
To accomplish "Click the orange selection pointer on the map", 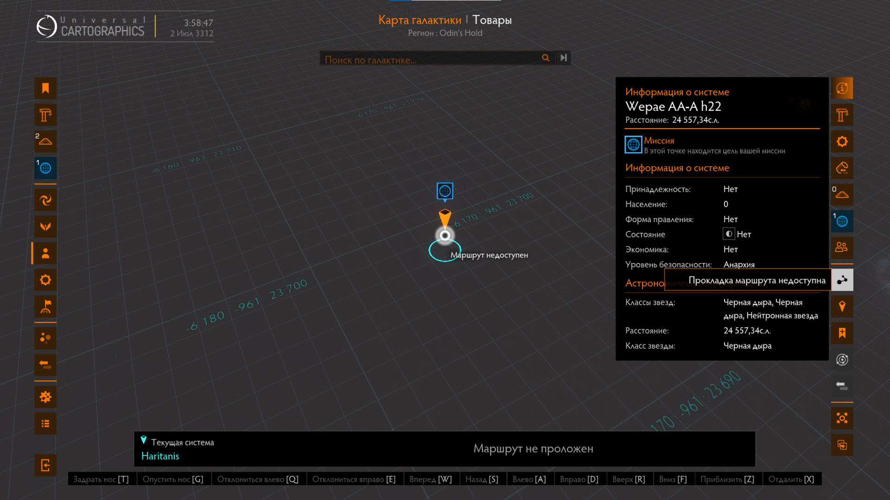I will point(445,218).
